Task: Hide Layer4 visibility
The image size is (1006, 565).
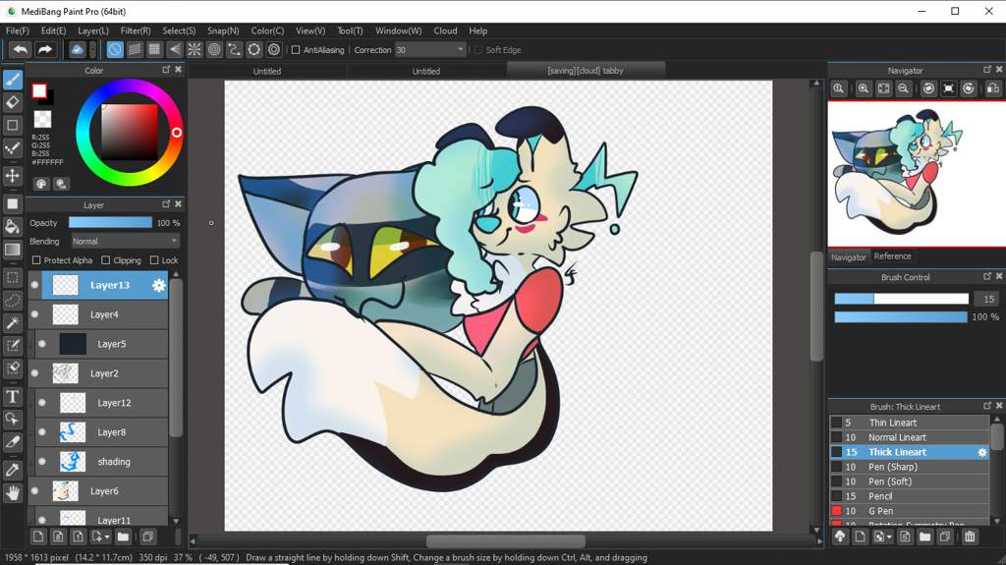Action: (34, 314)
